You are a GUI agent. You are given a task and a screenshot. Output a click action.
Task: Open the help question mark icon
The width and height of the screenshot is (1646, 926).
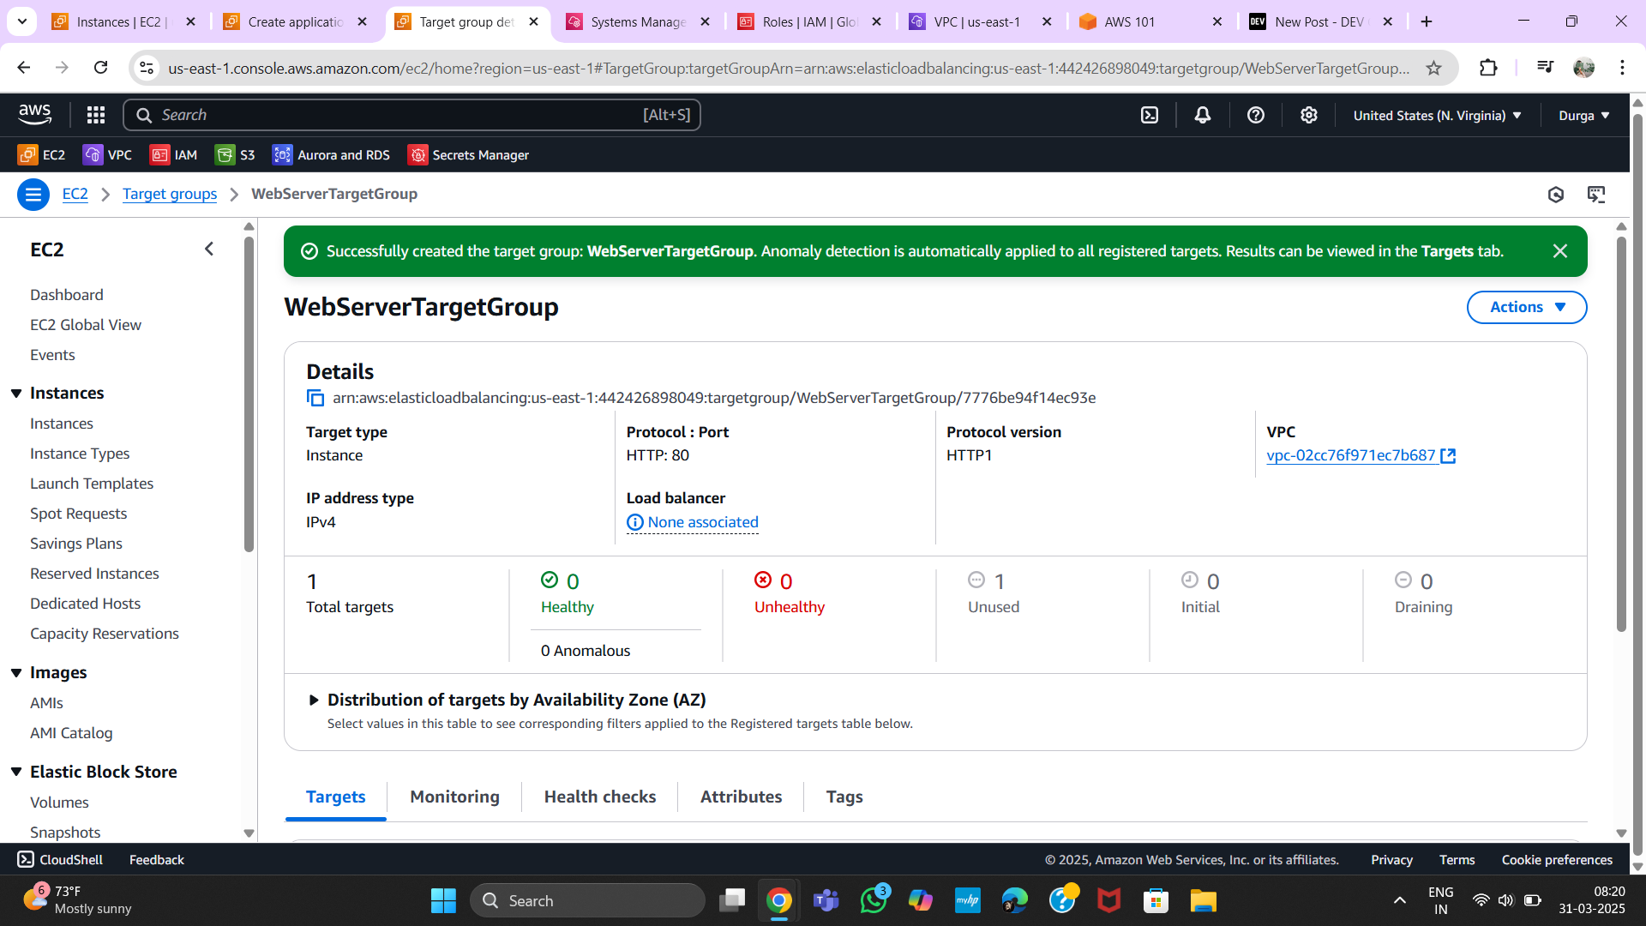tap(1256, 115)
